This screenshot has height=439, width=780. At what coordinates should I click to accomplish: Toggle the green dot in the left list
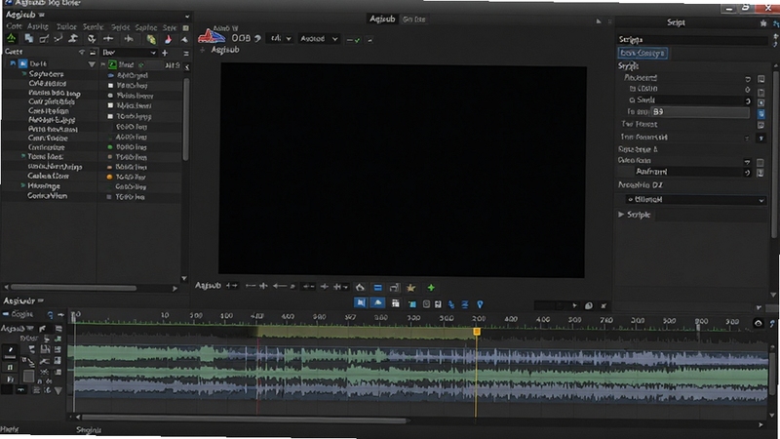click(x=110, y=147)
